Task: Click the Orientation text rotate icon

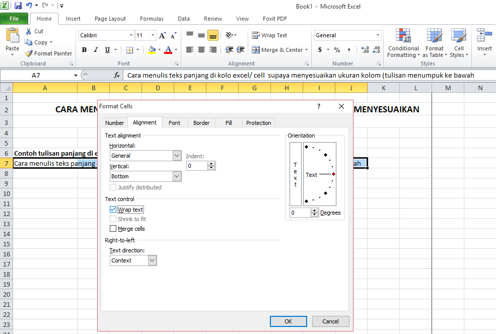Action: (x=229, y=35)
